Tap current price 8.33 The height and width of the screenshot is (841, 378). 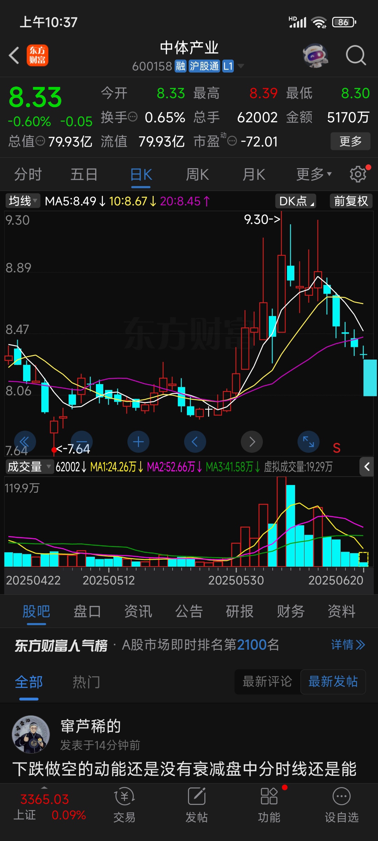click(x=35, y=97)
